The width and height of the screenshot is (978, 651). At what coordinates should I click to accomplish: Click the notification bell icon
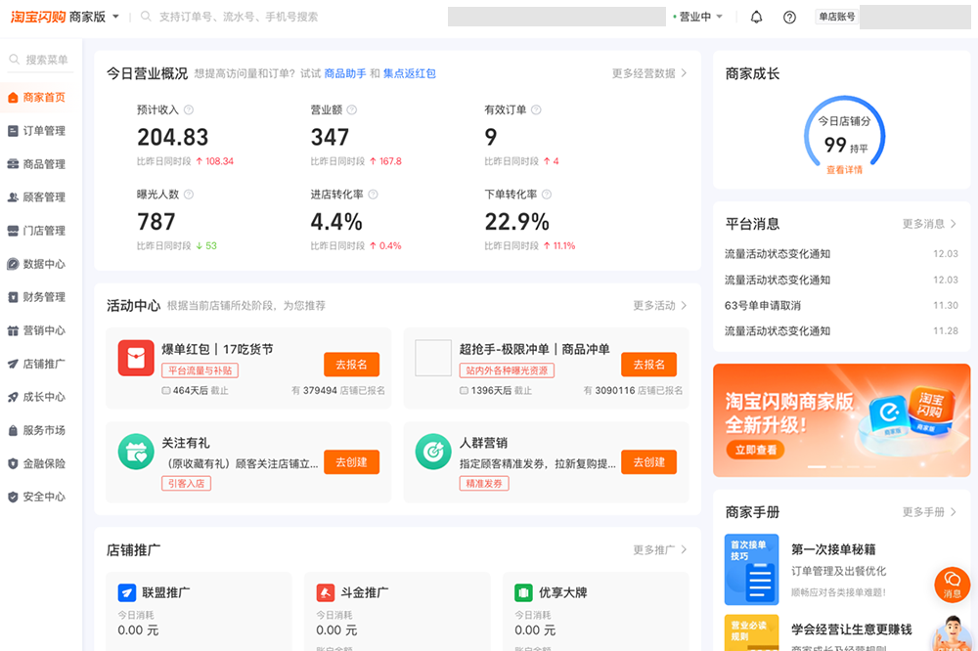pos(756,17)
